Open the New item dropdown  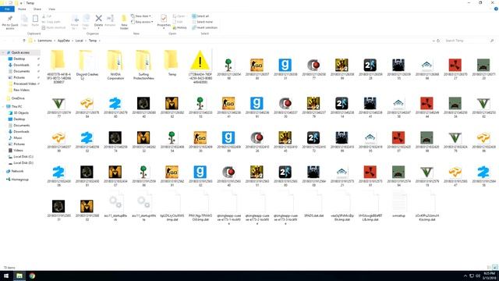(x=141, y=16)
